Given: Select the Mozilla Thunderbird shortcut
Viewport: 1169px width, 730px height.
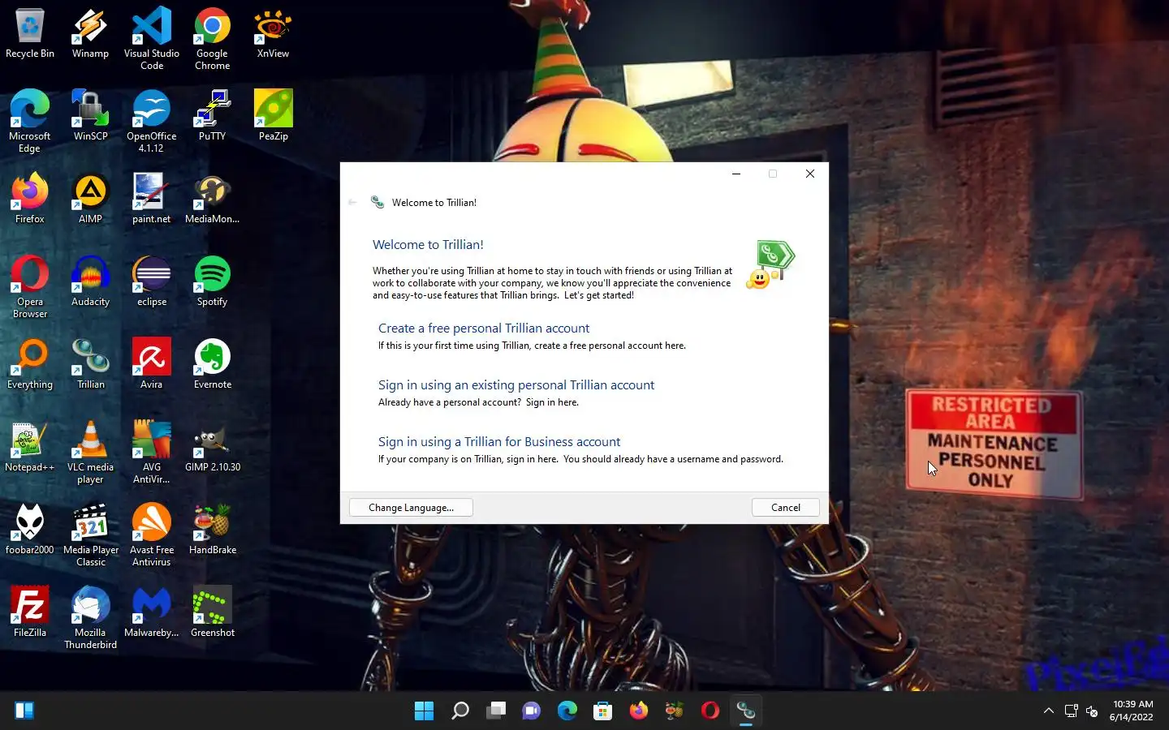Looking at the screenshot, I should (x=90, y=617).
